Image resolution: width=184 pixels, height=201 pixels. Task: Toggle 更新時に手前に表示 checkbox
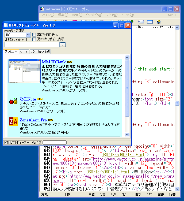tap(34, 39)
